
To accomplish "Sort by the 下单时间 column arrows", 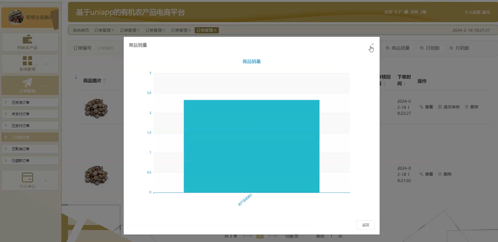I will [405, 84].
